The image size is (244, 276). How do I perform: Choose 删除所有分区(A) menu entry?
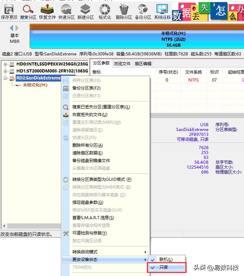105,145
